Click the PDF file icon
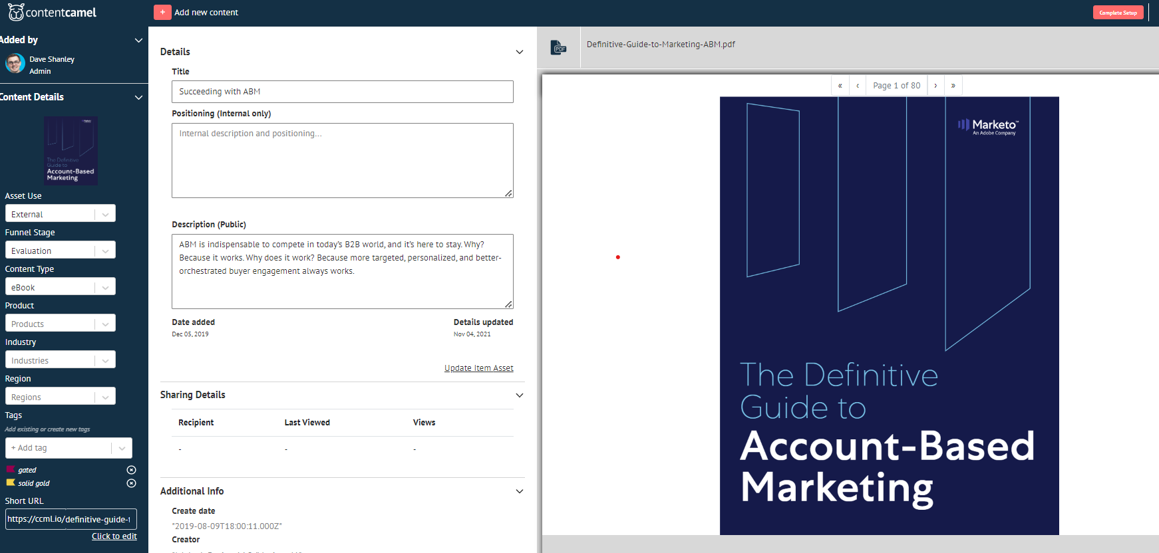Viewport: 1159px width, 553px height. (559, 48)
